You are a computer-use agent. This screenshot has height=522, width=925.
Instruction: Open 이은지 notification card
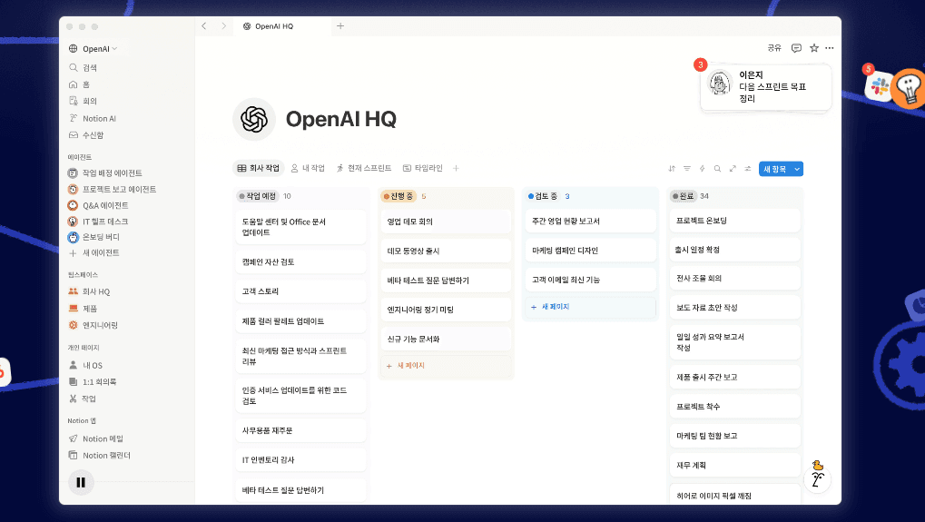point(766,87)
